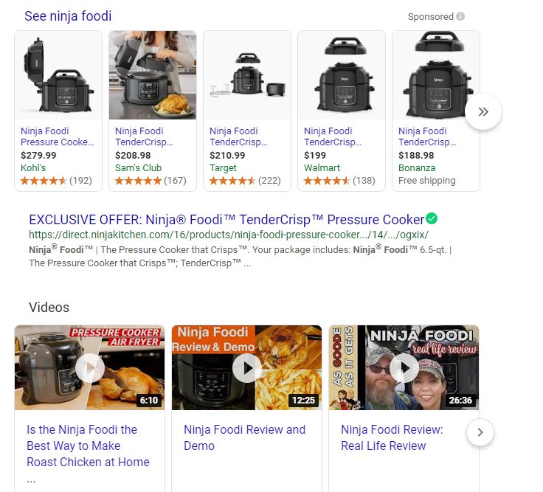543x492 pixels.
Task: Click the $210.99 price
Action: pos(227,155)
